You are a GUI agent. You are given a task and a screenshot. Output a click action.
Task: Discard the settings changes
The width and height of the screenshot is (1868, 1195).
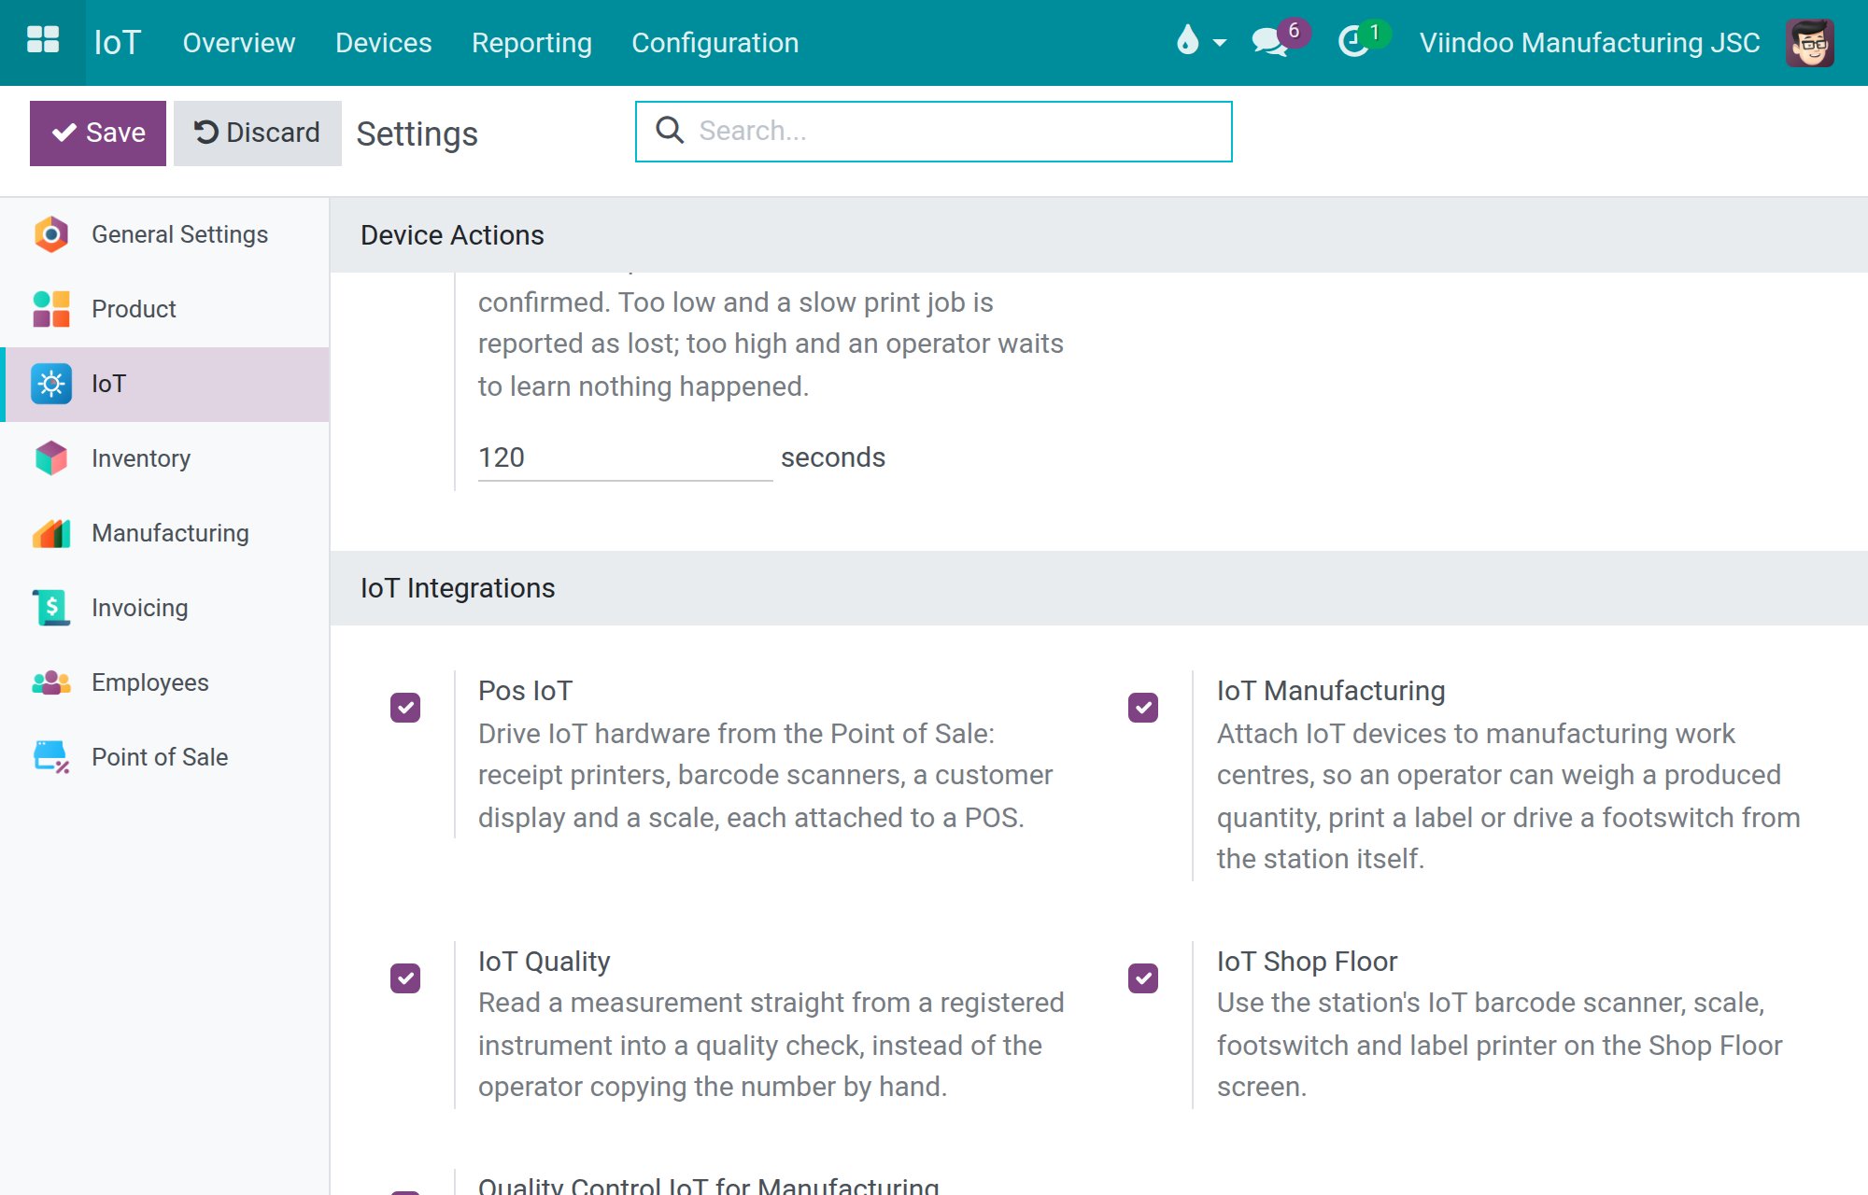tap(258, 133)
